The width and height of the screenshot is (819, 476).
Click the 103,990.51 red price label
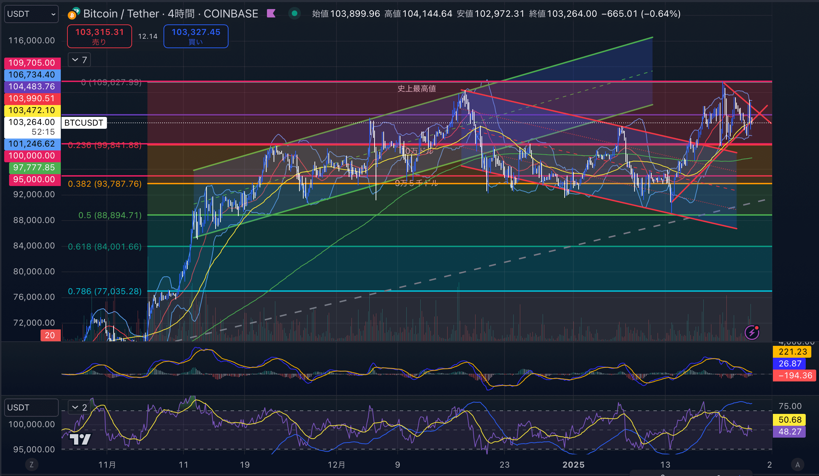pos(32,98)
